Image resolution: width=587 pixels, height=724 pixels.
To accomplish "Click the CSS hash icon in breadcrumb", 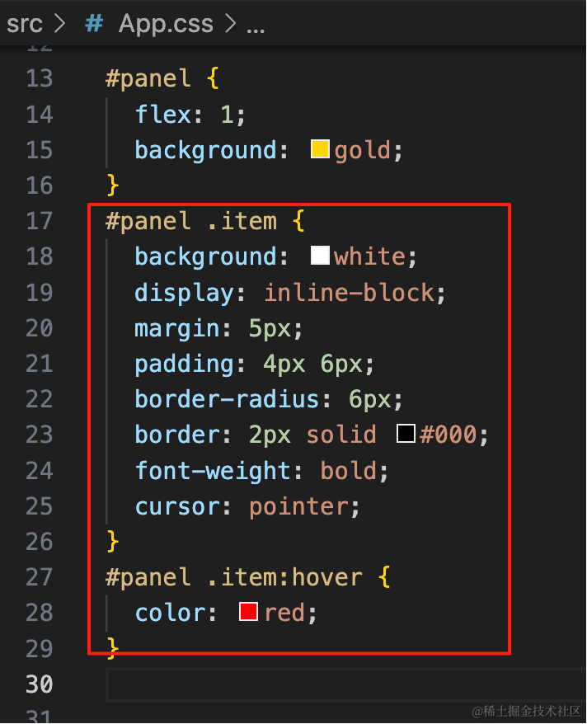I will (x=94, y=23).
